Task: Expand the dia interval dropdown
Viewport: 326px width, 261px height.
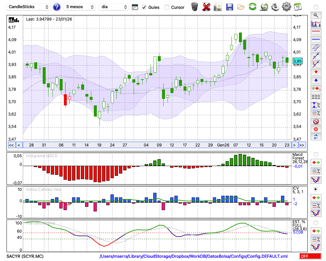Action: click(114, 7)
